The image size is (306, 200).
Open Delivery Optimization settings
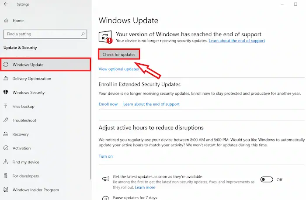(x=32, y=79)
